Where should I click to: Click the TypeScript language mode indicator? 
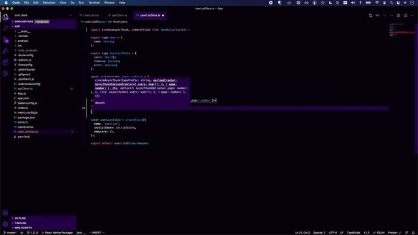tap(353, 232)
